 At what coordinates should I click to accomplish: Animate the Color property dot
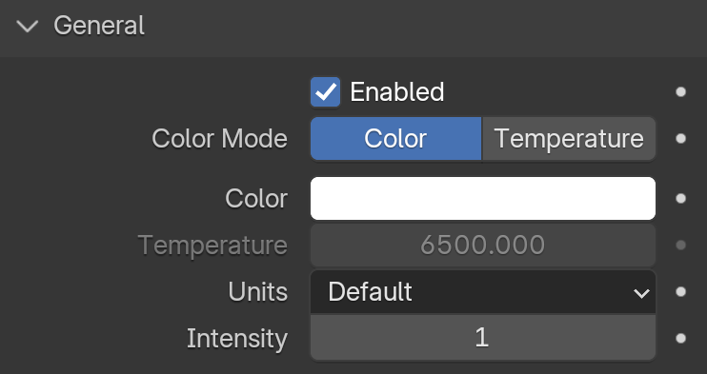click(x=681, y=198)
